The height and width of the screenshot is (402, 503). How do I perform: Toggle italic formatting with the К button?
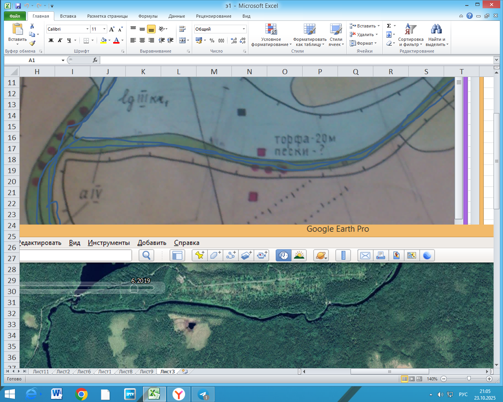[x=60, y=40]
